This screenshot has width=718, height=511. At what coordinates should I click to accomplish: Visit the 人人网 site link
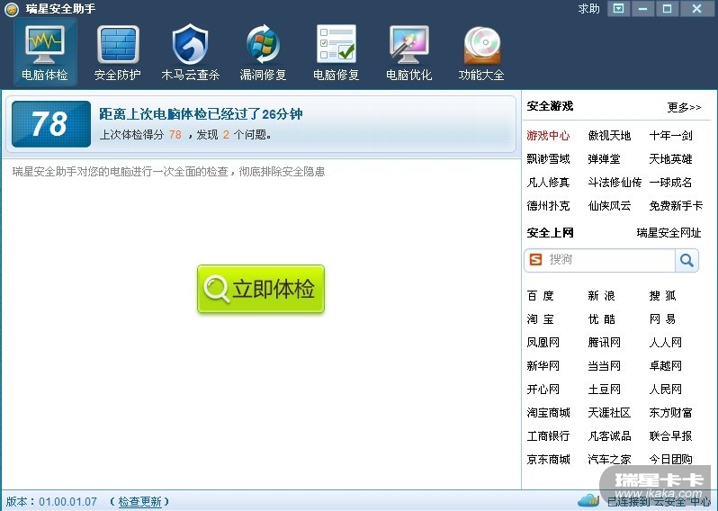(666, 343)
